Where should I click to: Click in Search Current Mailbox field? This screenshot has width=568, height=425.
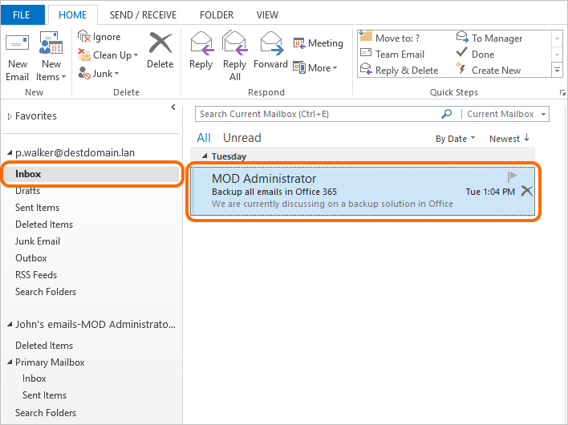[x=317, y=114]
